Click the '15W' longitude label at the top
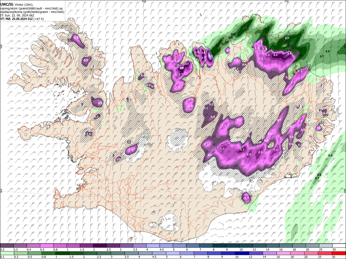This screenshot has width=346, height=259. click(x=286, y=1)
